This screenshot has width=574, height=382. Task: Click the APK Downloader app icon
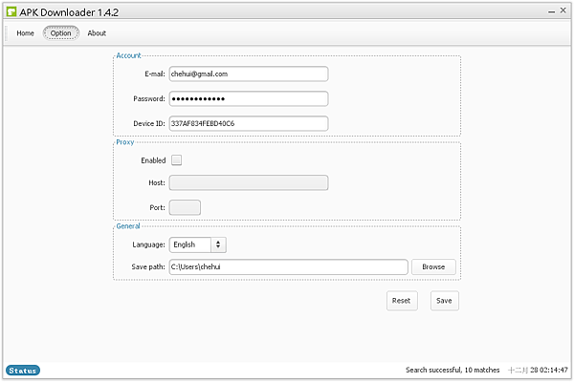(x=11, y=11)
